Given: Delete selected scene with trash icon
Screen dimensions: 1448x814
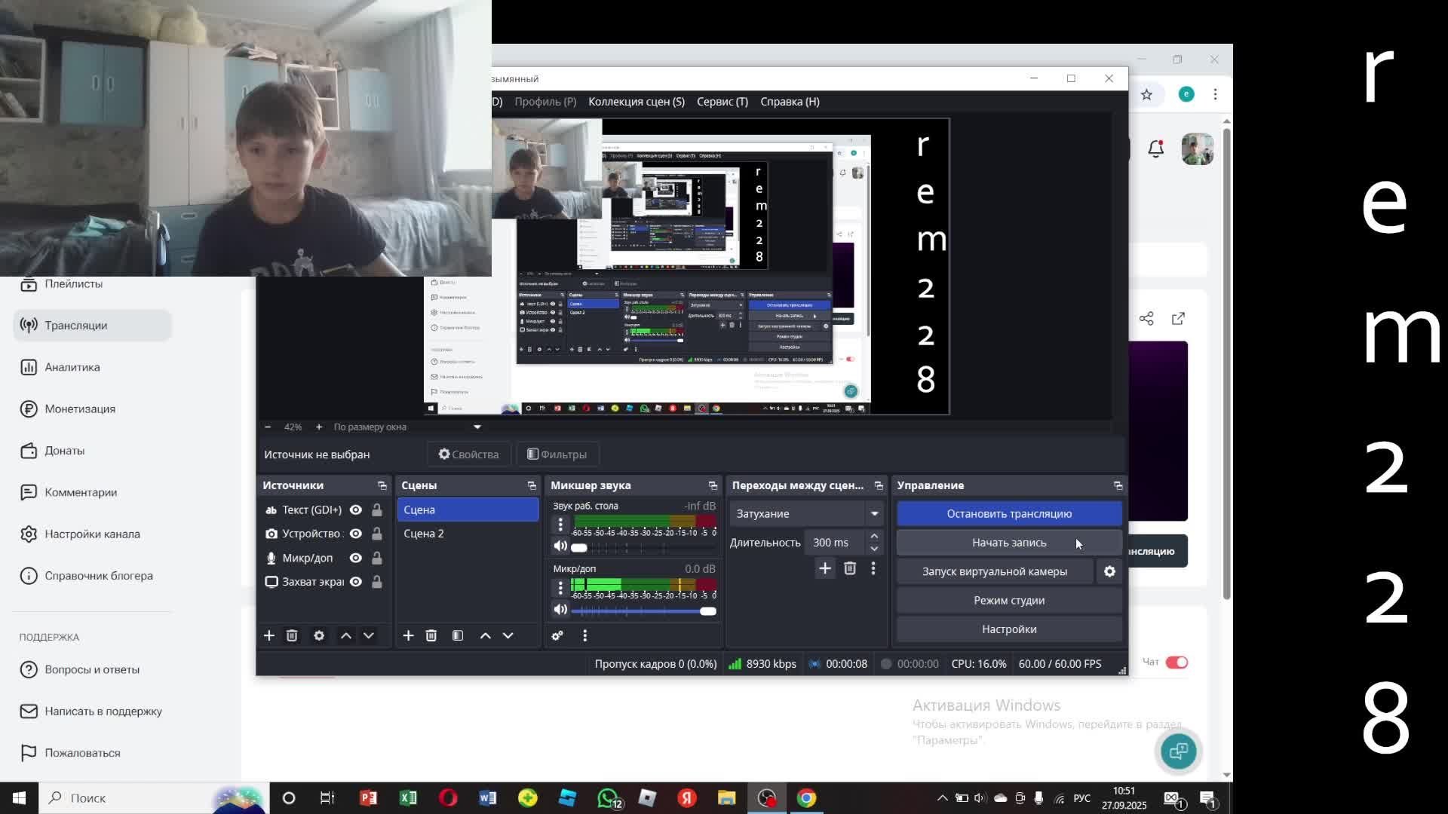Looking at the screenshot, I should tap(431, 636).
